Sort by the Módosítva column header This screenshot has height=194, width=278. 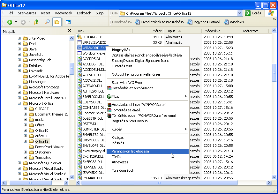coord(221,31)
